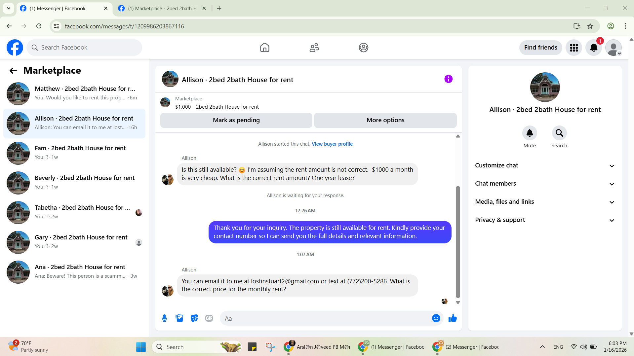Bookmark this page star icon
The height and width of the screenshot is (356, 634).
(x=590, y=26)
